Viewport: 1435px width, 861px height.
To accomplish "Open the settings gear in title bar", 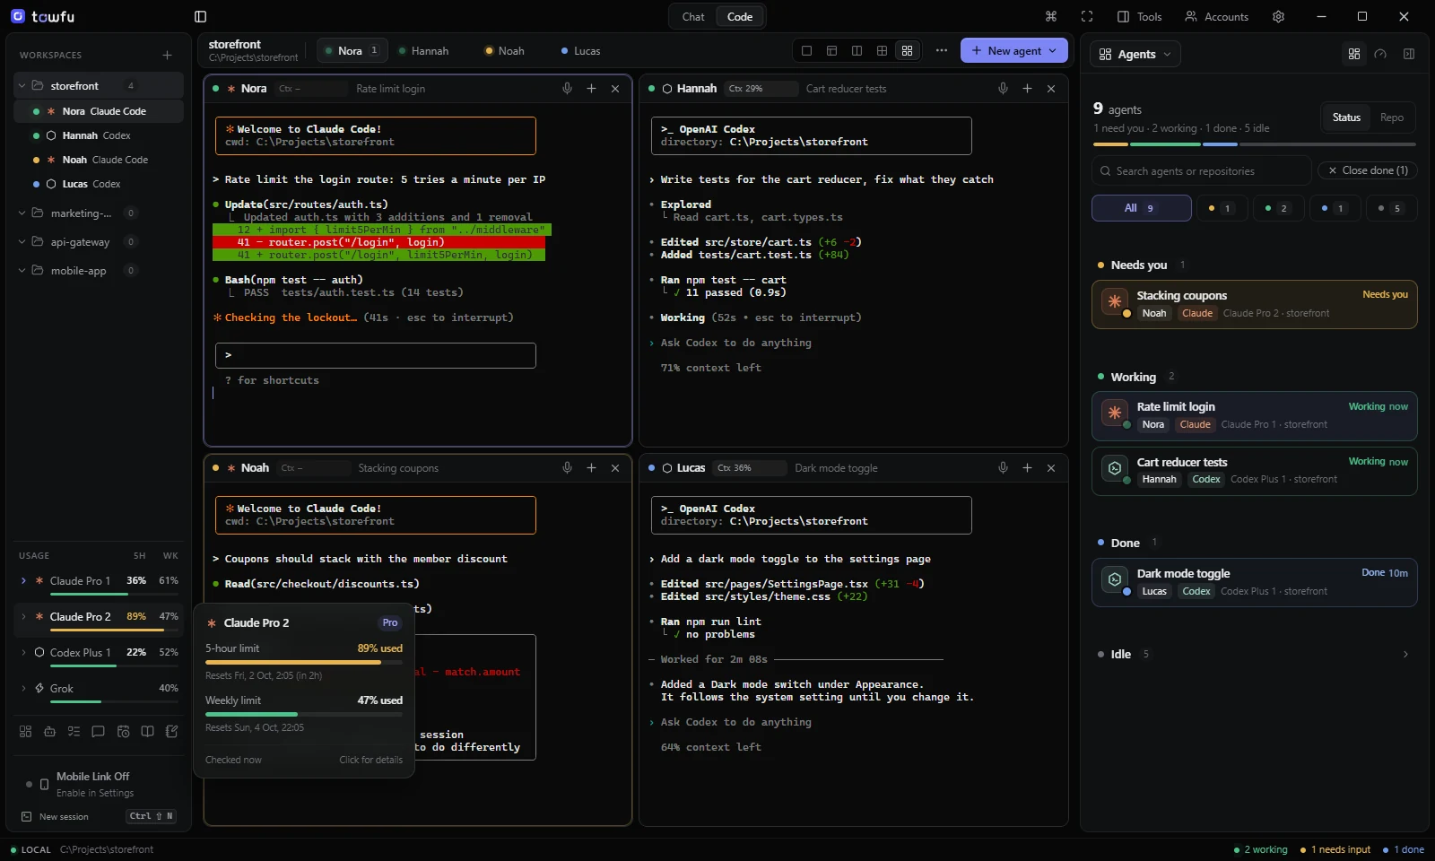I will tap(1279, 16).
